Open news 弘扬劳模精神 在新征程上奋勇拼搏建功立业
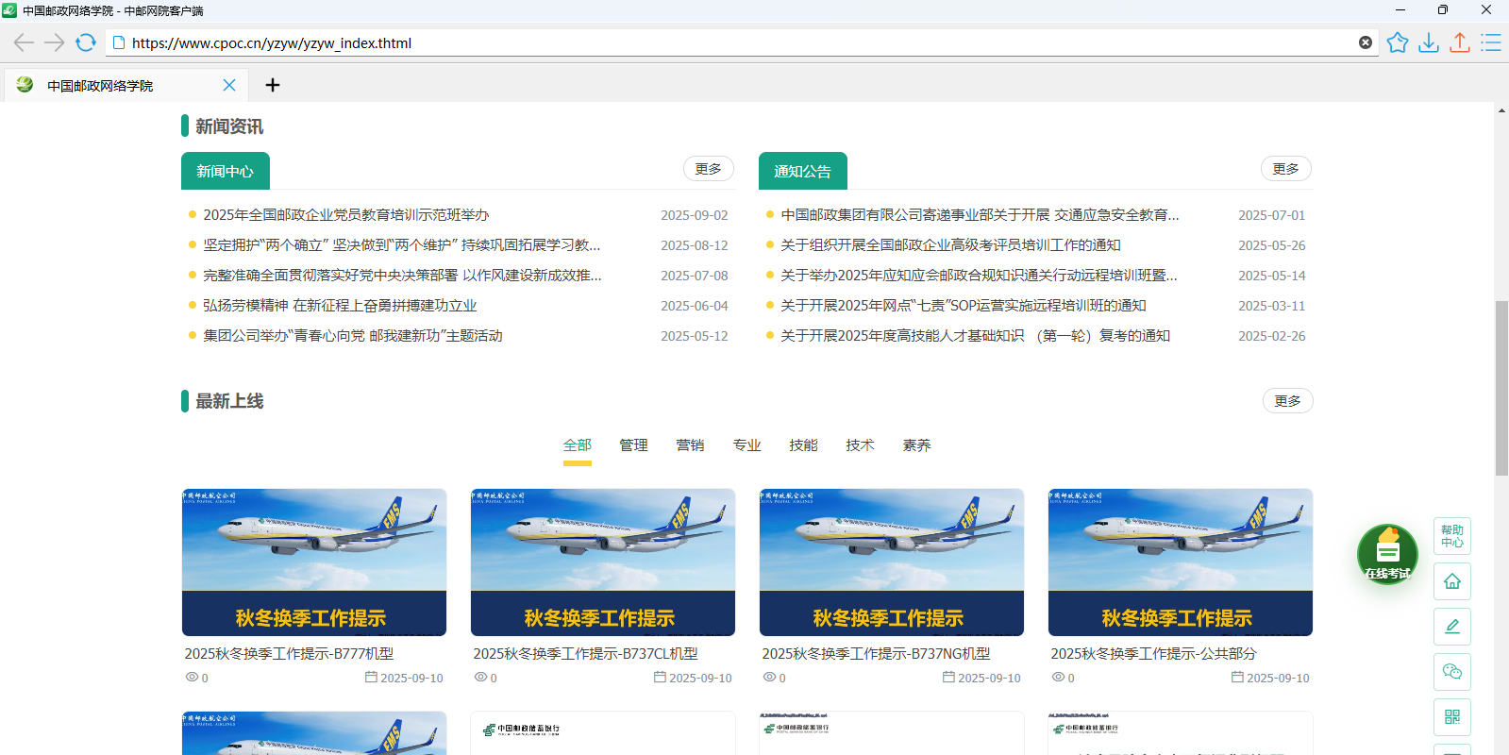1509x755 pixels. pos(340,306)
